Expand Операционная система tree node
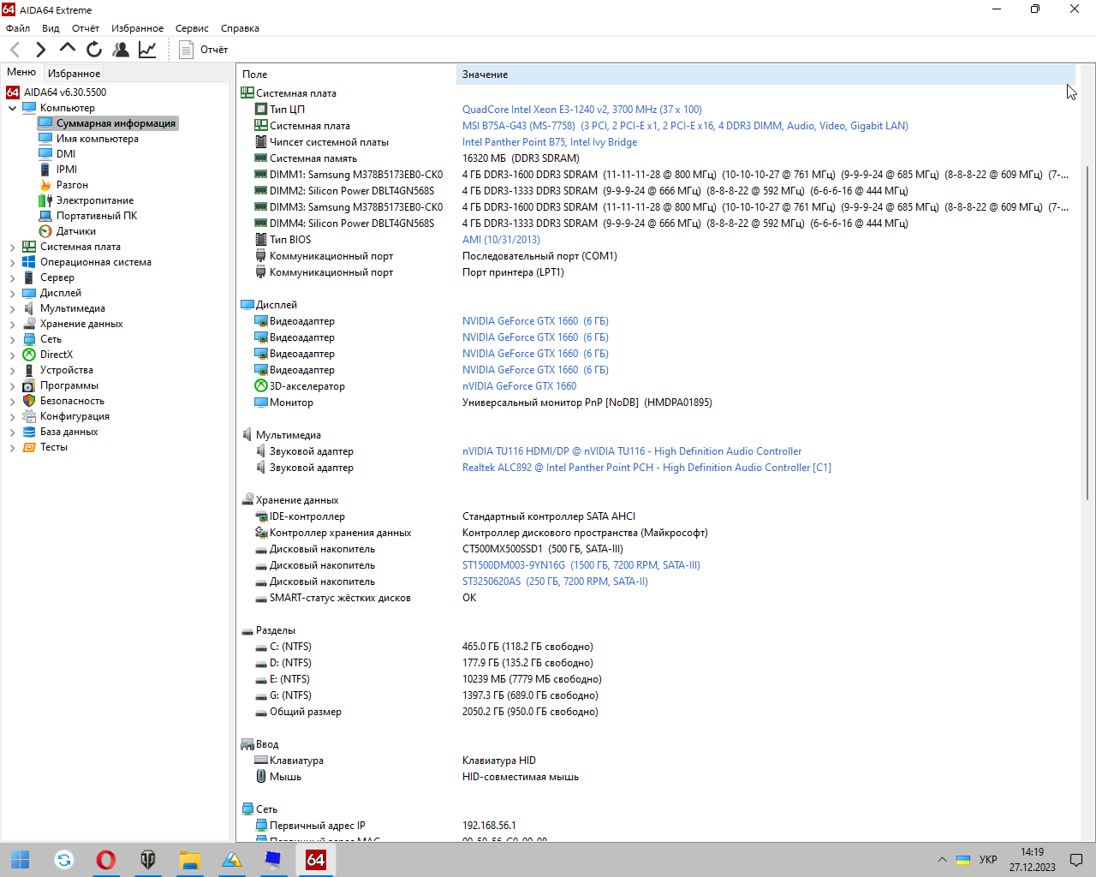1096x877 pixels. tap(12, 262)
